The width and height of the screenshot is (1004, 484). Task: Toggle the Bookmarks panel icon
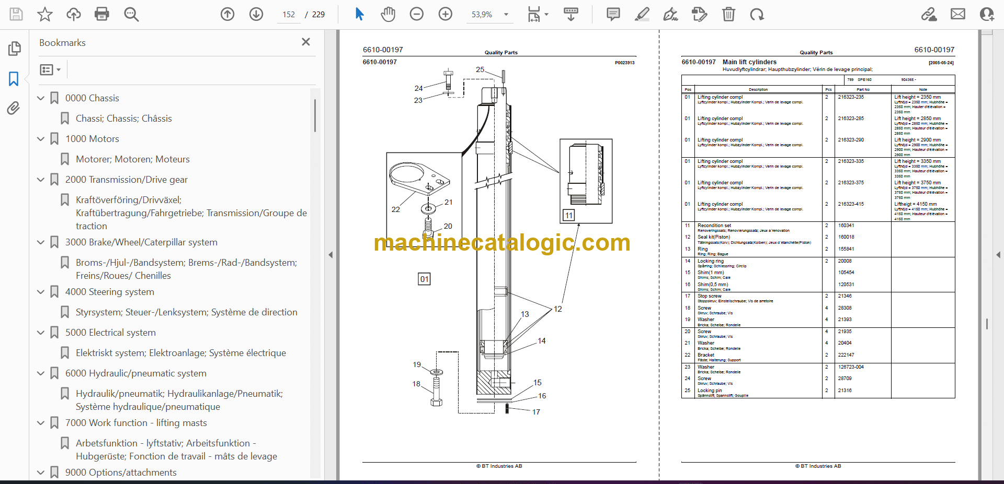tap(14, 79)
